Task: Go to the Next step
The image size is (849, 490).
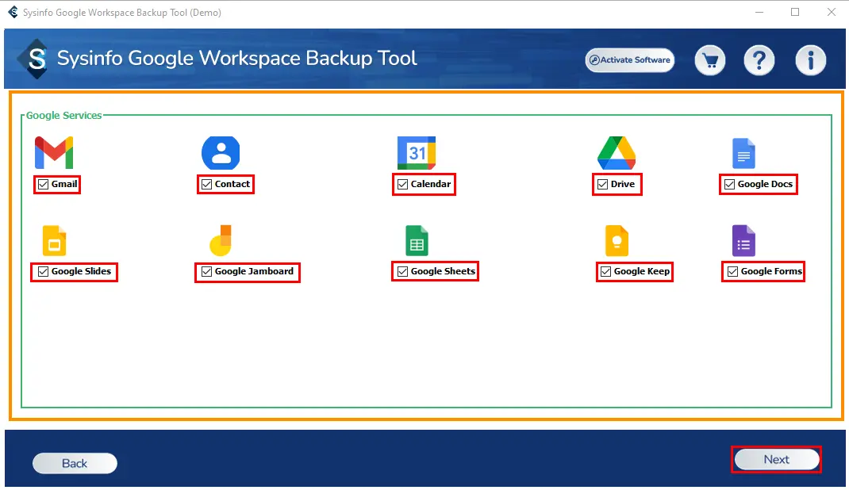Action: pyautogui.click(x=777, y=459)
